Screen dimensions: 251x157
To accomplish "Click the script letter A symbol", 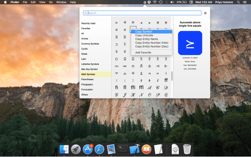I will tap(149, 87).
